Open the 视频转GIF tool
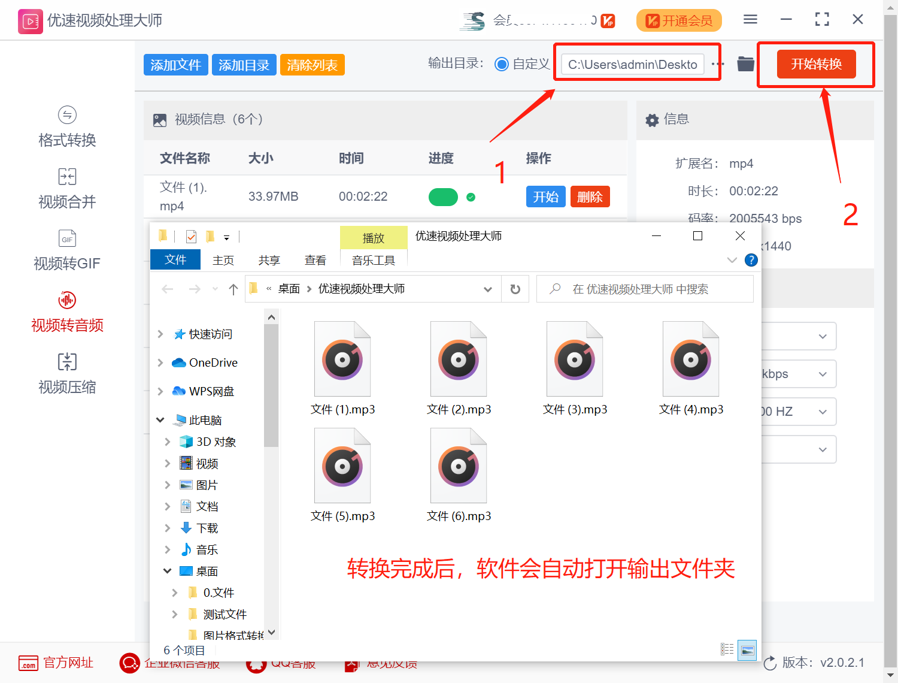The height and width of the screenshot is (683, 898). [x=67, y=250]
